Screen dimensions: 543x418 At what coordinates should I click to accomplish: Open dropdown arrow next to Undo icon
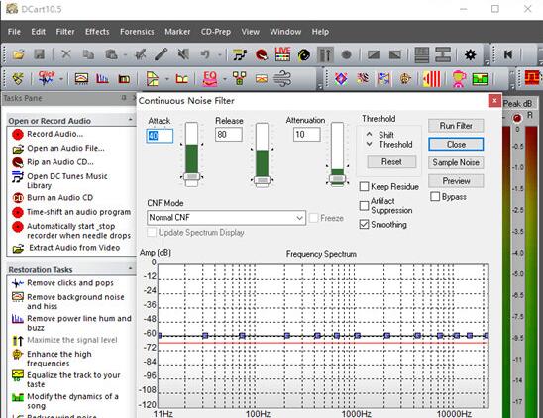point(220,54)
